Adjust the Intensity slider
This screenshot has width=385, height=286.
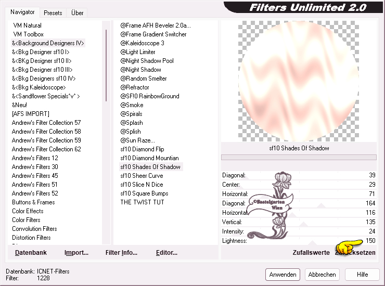tap(299, 231)
